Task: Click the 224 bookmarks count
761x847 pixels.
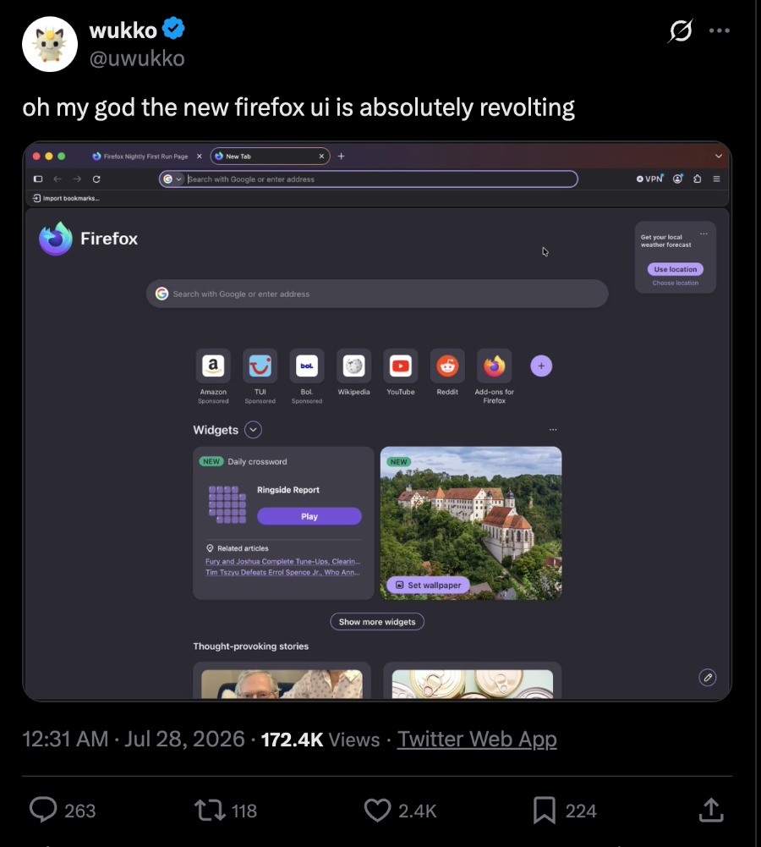Action: [x=581, y=811]
